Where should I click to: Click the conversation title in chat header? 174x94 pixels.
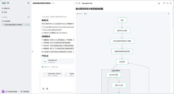pos(42,3)
